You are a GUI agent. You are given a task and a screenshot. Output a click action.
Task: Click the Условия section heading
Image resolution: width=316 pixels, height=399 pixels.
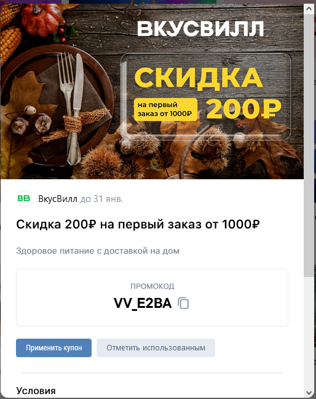pos(36,390)
